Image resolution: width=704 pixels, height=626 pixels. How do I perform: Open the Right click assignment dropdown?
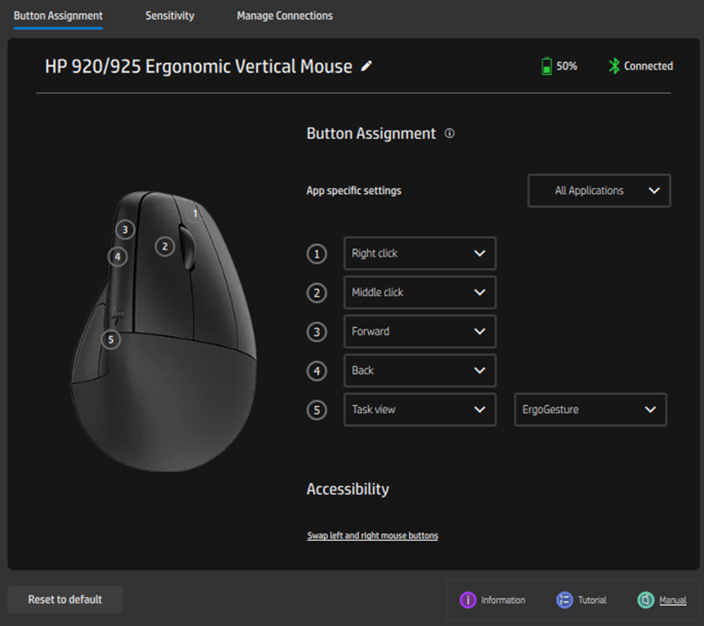420,254
